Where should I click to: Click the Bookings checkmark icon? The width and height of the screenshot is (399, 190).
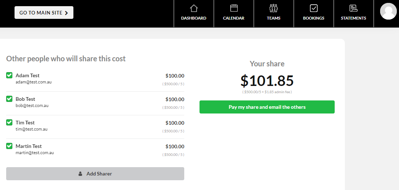coord(314,8)
